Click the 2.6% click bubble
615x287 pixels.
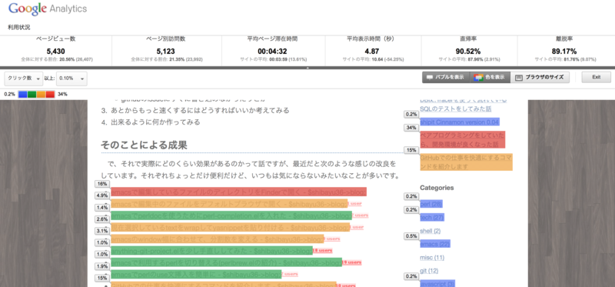[102, 219]
